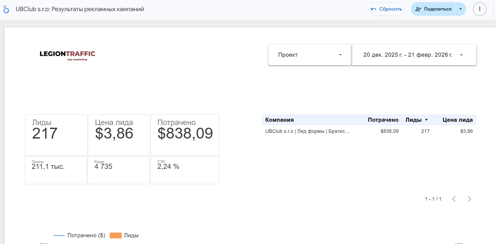Click the $838,09 spent cell in table

389,131
